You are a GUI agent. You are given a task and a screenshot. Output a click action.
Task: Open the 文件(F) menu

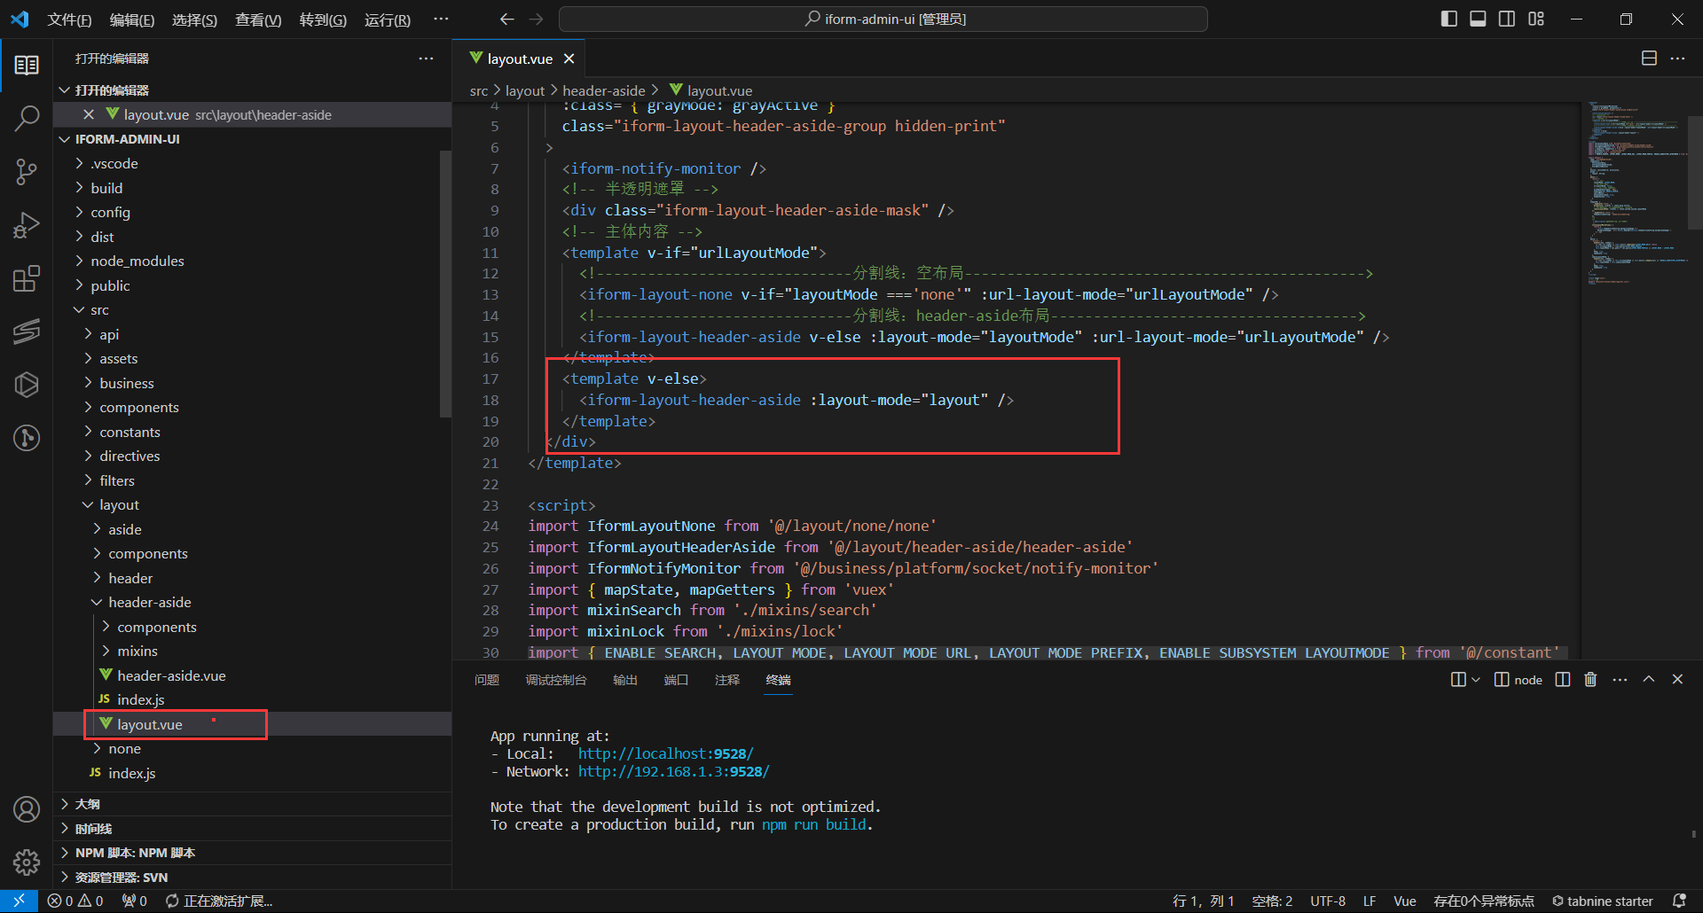pos(69,20)
